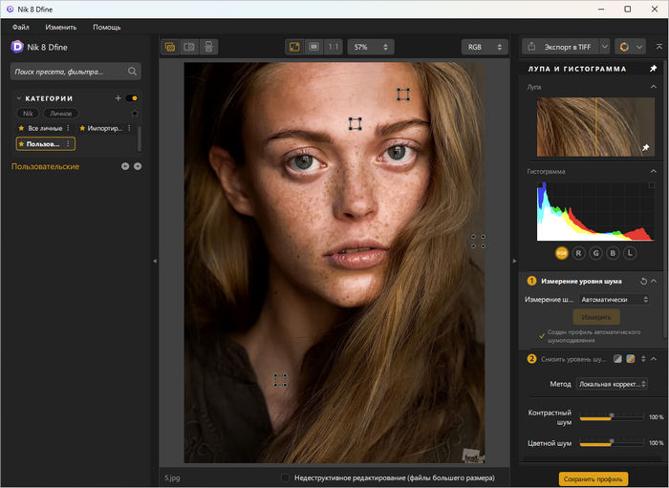Click the search magnifier icon
The image size is (669, 488).
(x=132, y=71)
